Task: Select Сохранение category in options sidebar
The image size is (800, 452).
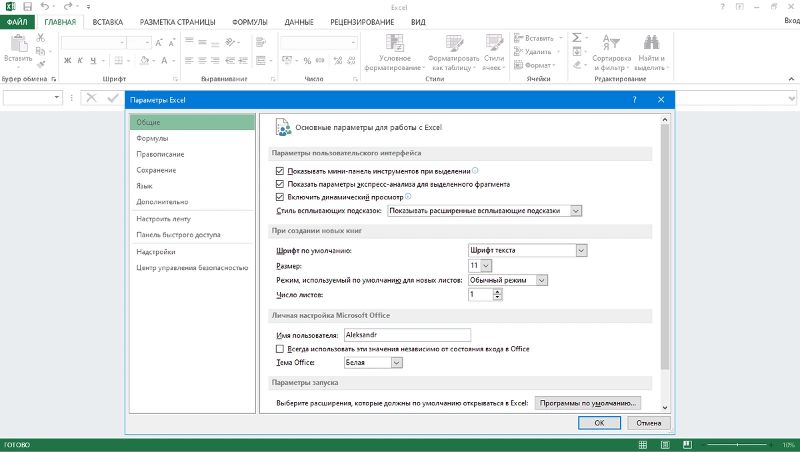Action: [192, 170]
